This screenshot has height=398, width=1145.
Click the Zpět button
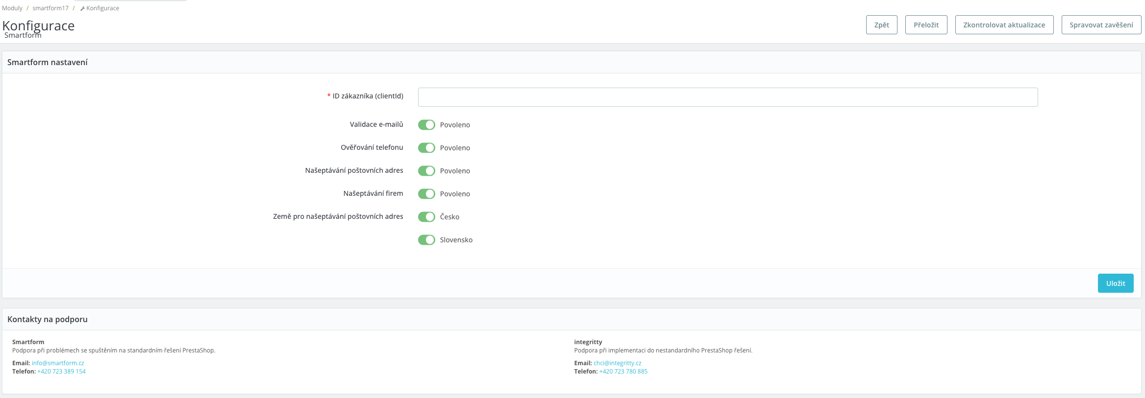pos(881,25)
